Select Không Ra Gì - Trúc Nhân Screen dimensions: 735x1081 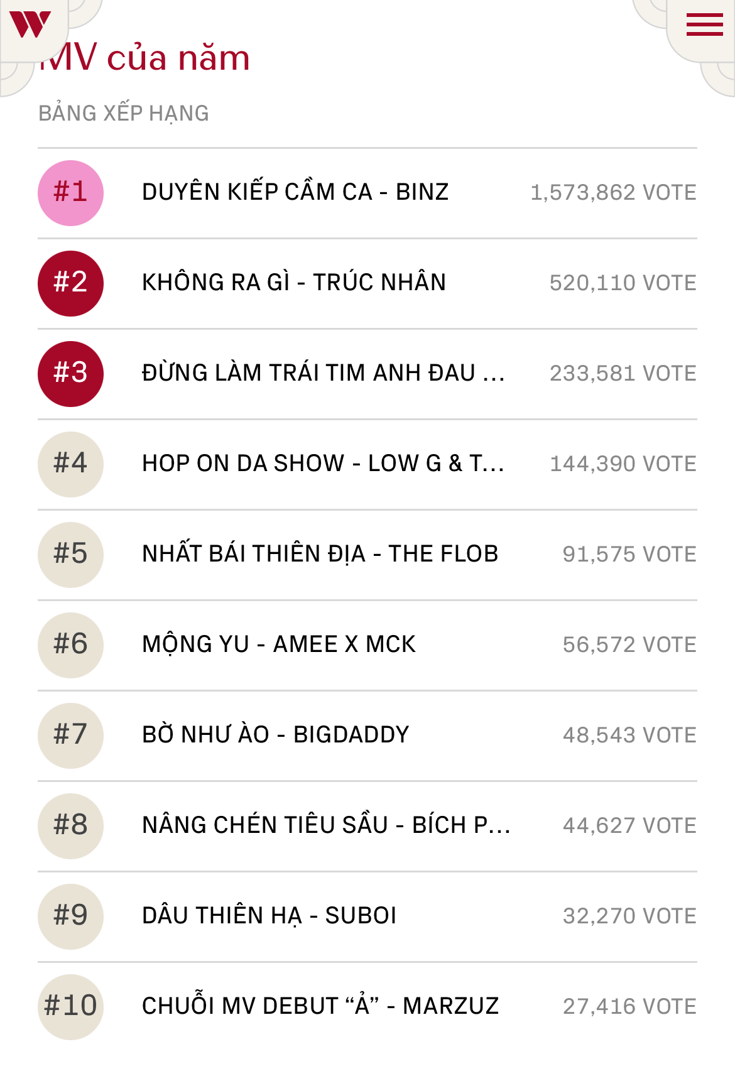(x=294, y=283)
